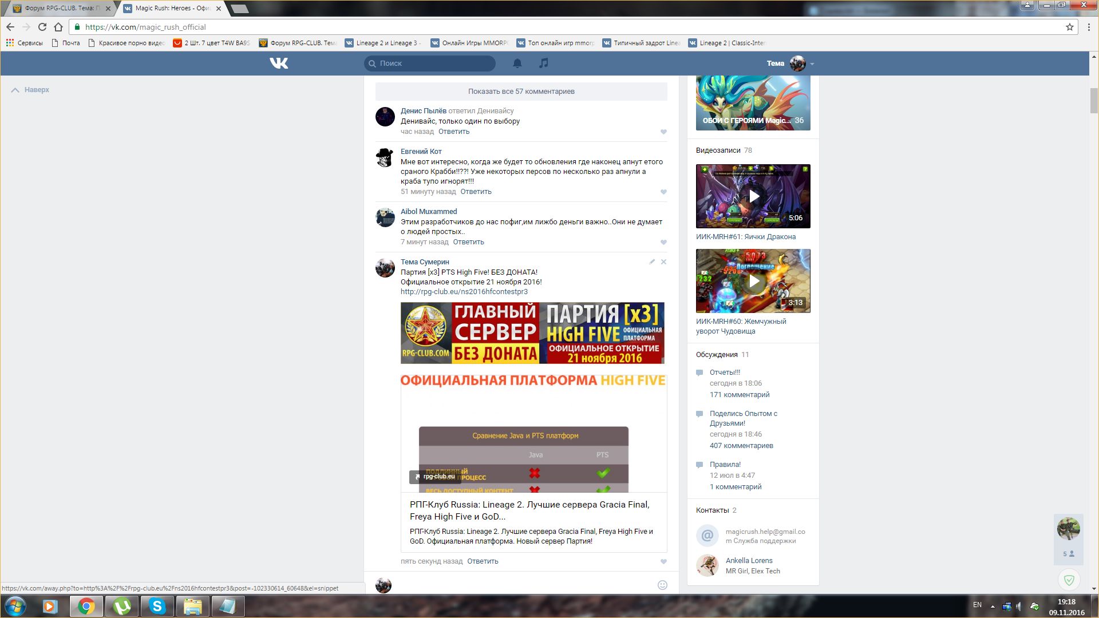Open the РПГ-Клуб Russia snippet title
The height and width of the screenshot is (618, 1099).
click(x=529, y=510)
